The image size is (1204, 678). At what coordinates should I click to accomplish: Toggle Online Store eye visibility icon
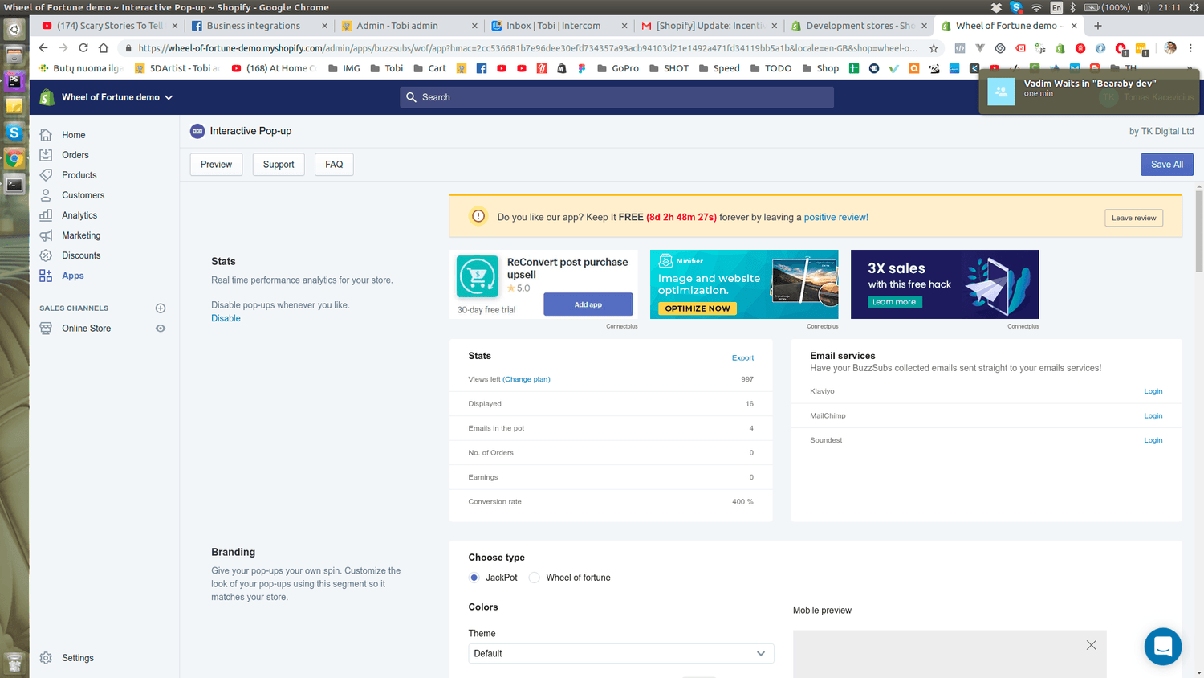[161, 329]
